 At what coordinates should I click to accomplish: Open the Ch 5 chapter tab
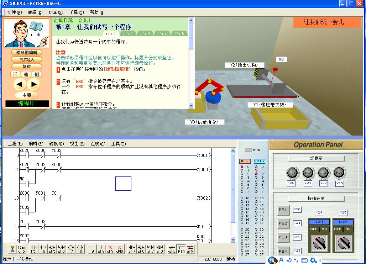coord(179,33)
